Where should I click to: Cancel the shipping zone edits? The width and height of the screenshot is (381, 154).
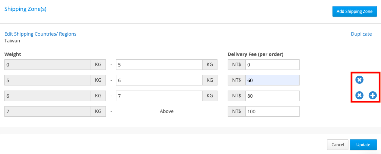point(338,145)
